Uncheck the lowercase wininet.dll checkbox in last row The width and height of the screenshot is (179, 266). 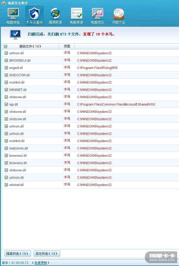coord(6,185)
